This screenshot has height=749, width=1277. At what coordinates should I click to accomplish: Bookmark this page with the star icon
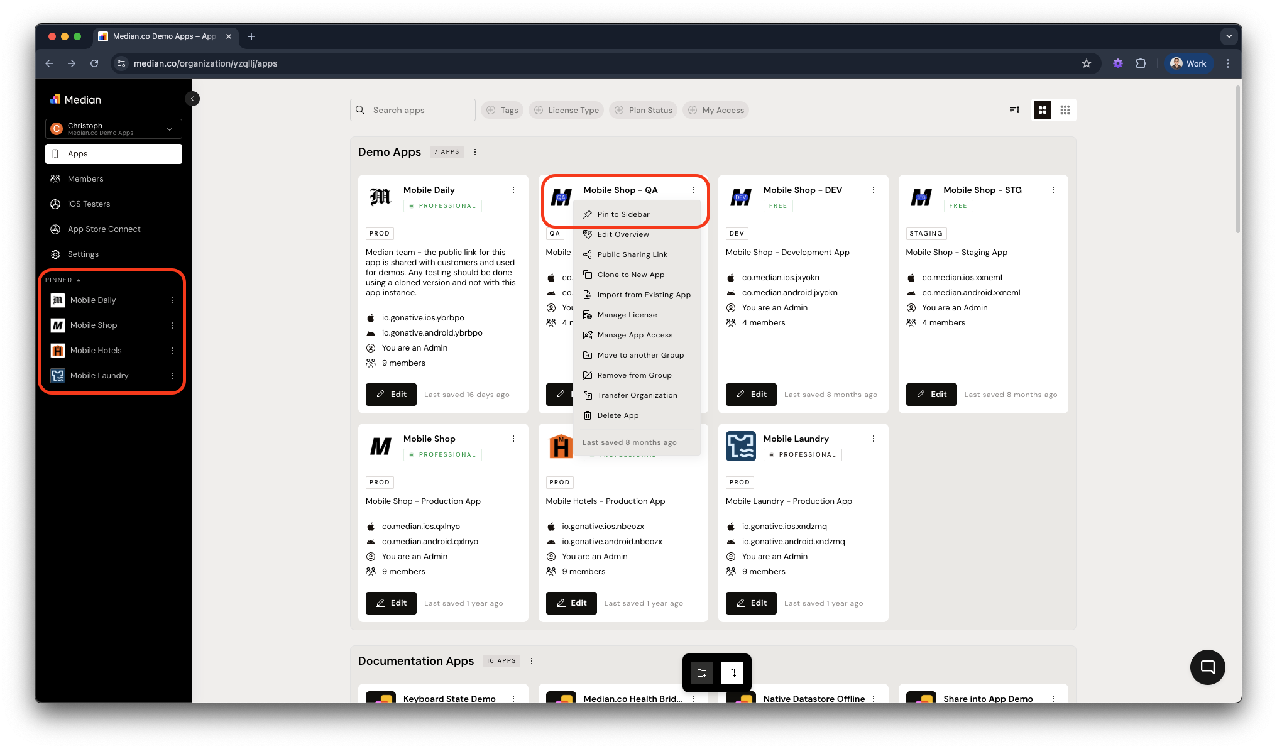point(1087,63)
